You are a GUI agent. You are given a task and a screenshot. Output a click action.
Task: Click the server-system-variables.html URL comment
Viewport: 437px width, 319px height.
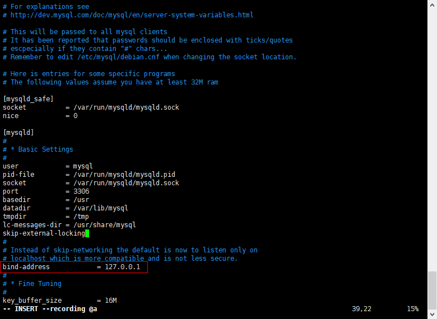pyautogui.click(x=128, y=15)
